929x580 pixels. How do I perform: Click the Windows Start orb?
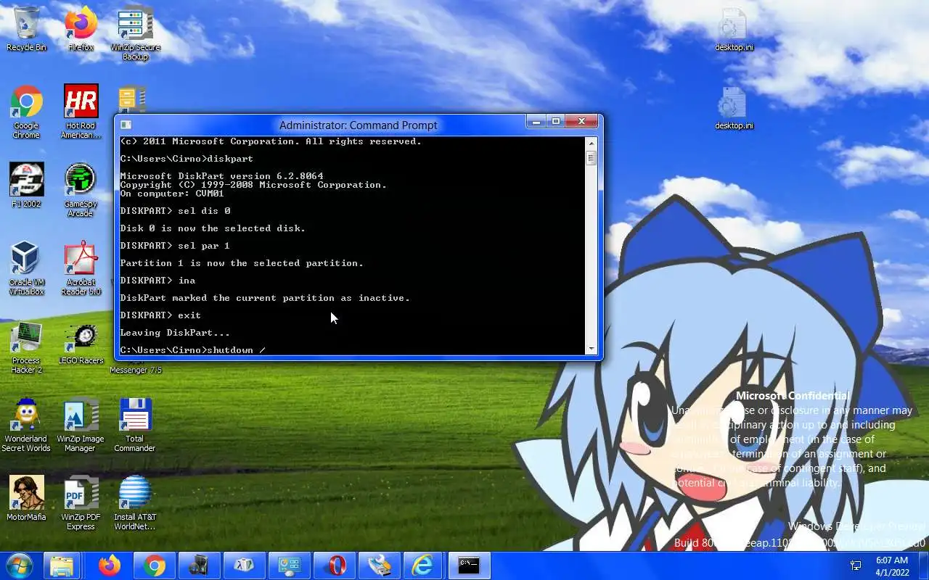coord(19,565)
